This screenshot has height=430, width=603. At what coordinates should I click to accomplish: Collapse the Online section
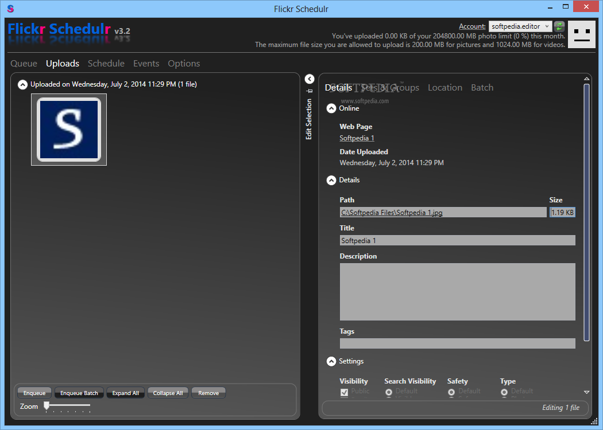331,109
